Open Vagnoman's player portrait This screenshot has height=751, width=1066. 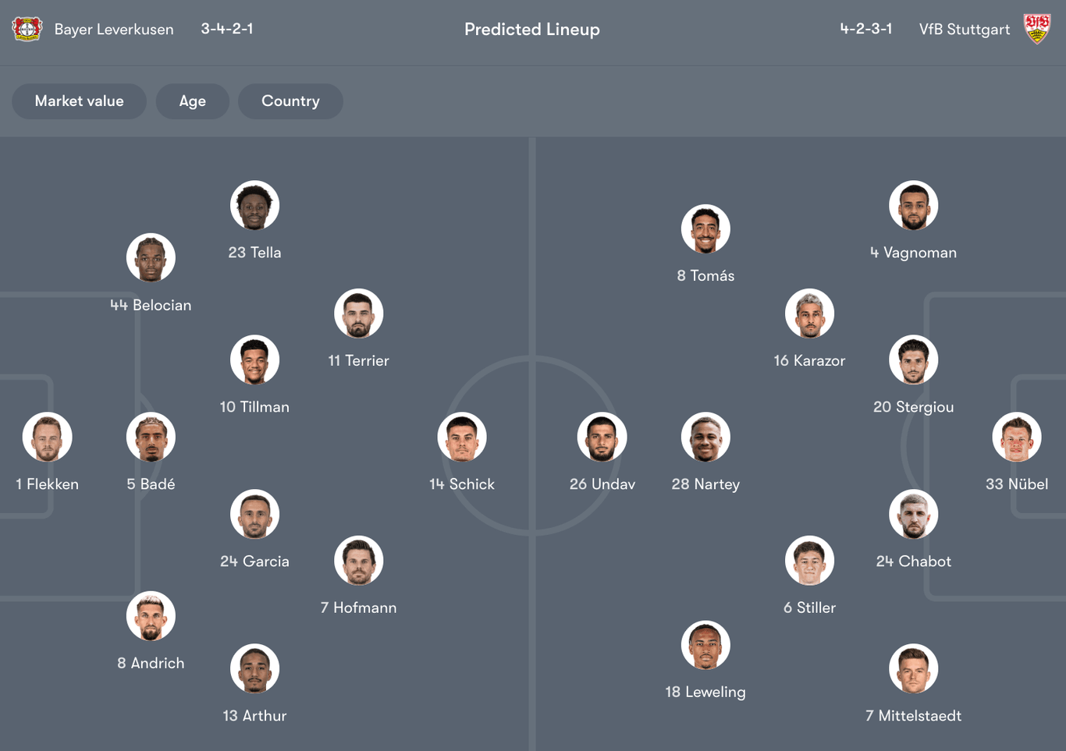[913, 205]
